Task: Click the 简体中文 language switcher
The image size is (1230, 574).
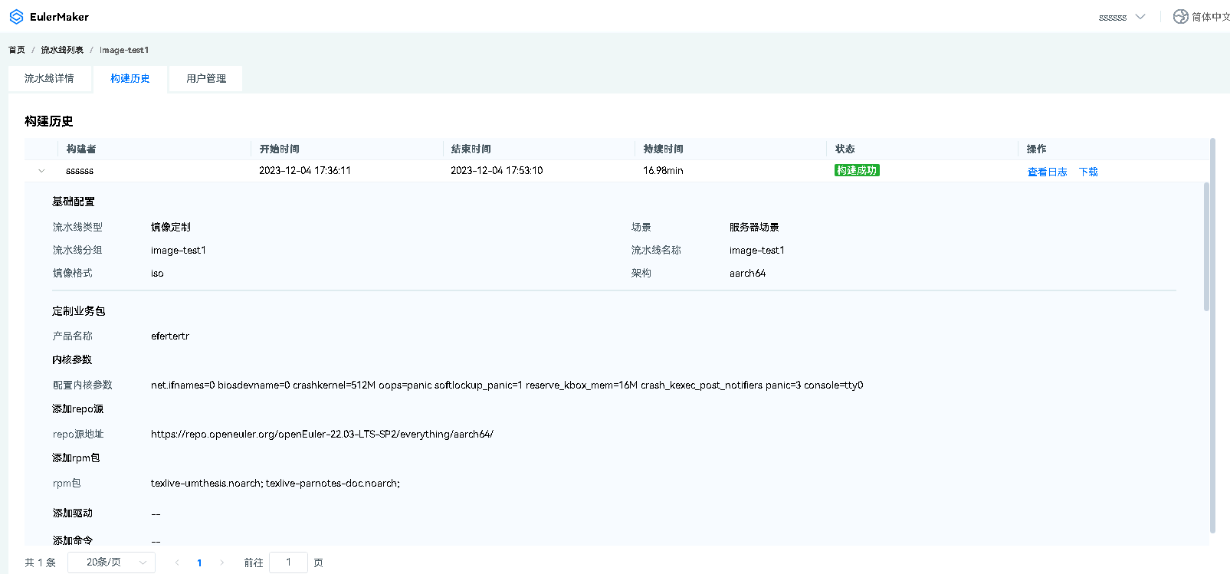Action: [x=1210, y=17]
